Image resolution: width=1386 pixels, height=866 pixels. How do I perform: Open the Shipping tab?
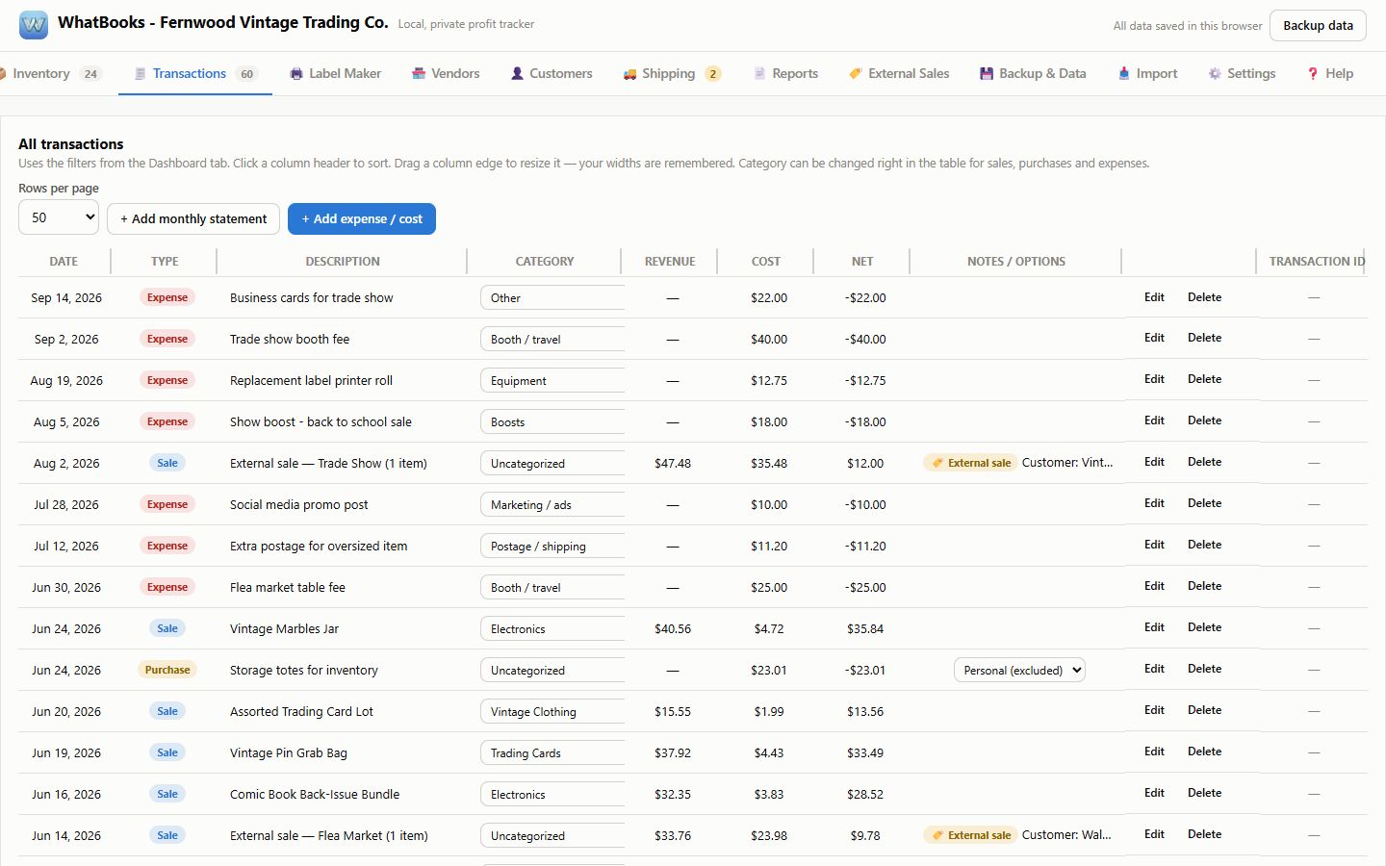(x=671, y=73)
